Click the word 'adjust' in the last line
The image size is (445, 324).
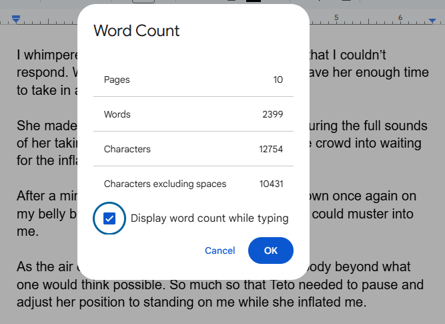(35, 302)
